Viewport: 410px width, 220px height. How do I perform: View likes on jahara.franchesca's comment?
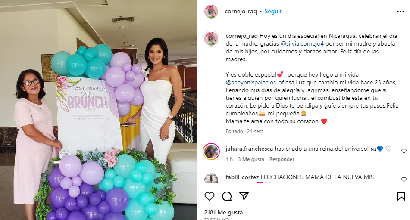[251, 159]
